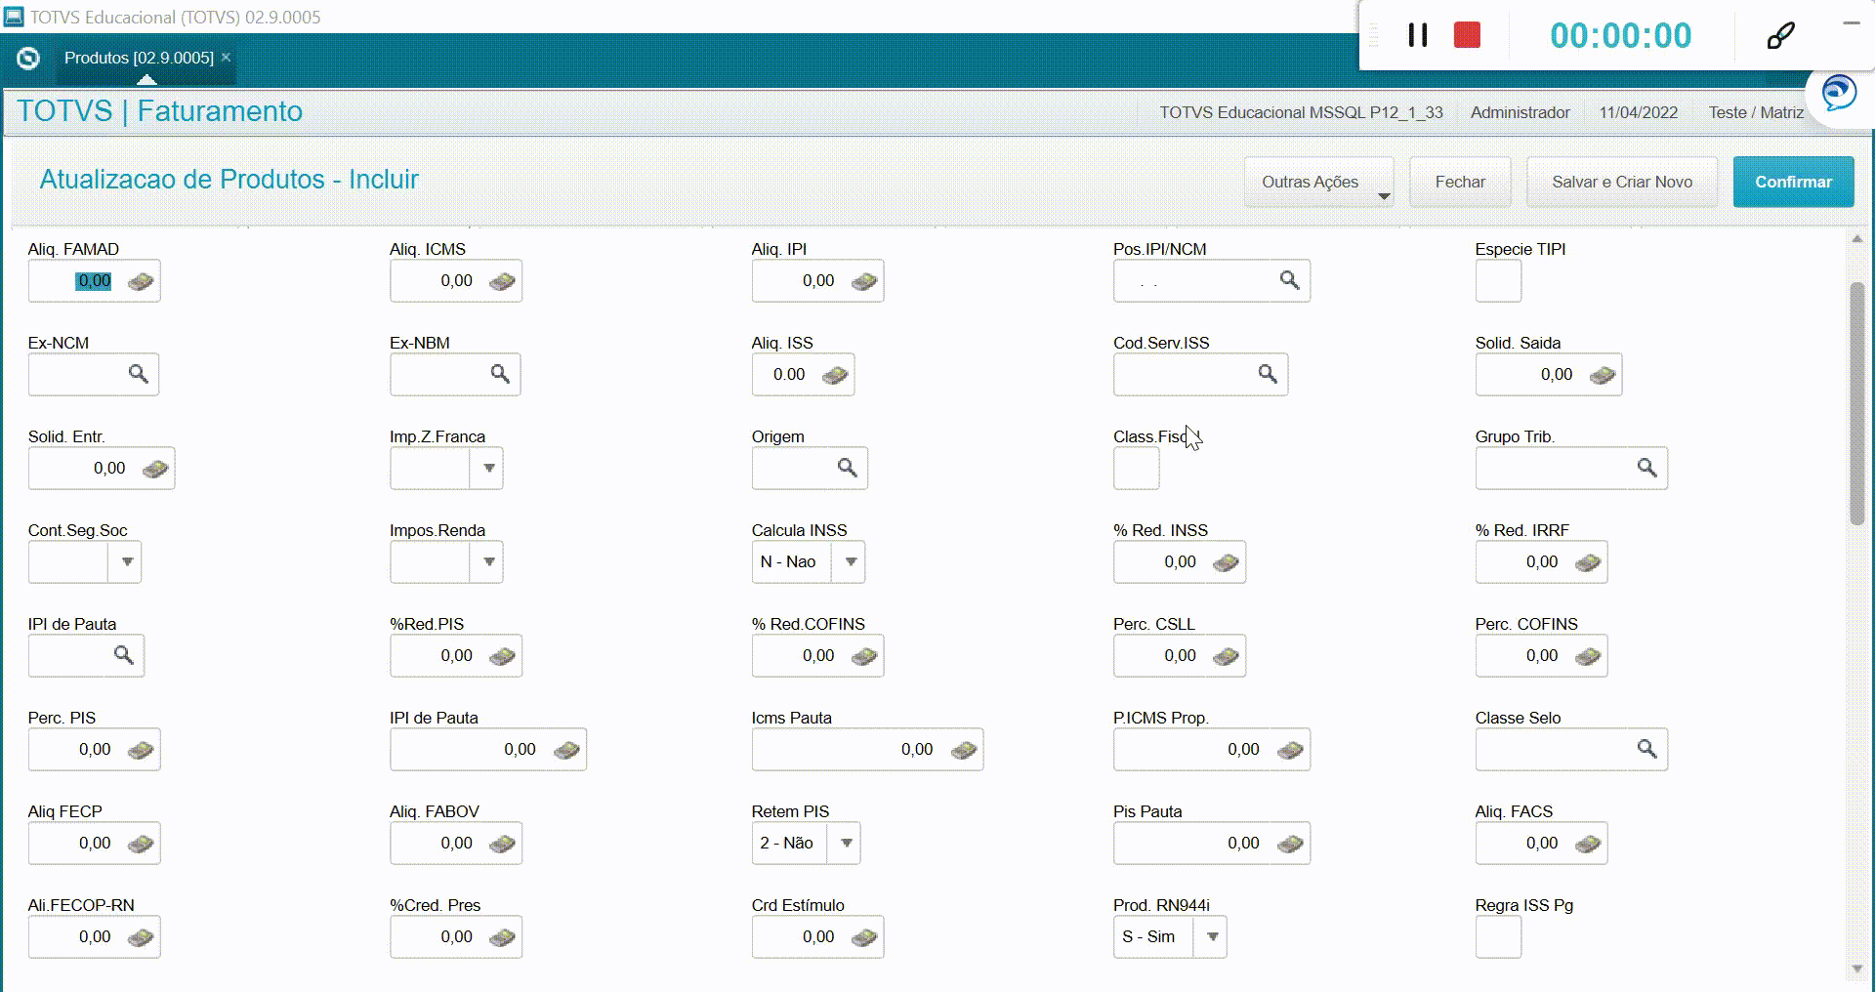Open the Outras Ações menu

pos(1318,183)
